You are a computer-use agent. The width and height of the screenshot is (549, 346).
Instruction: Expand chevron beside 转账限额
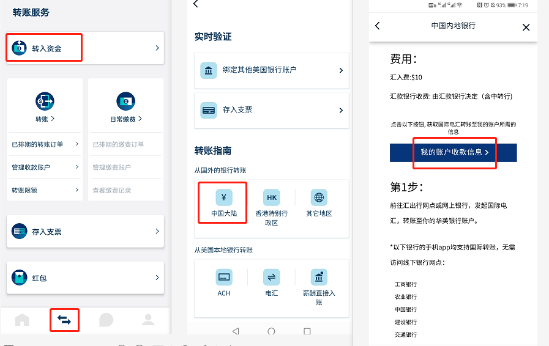pos(77,190)
